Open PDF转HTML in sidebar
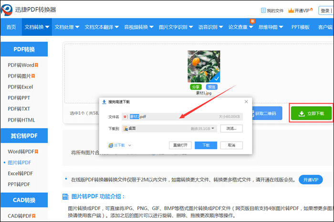This screenshot has height=222, width=334. [x=21, y=120]
